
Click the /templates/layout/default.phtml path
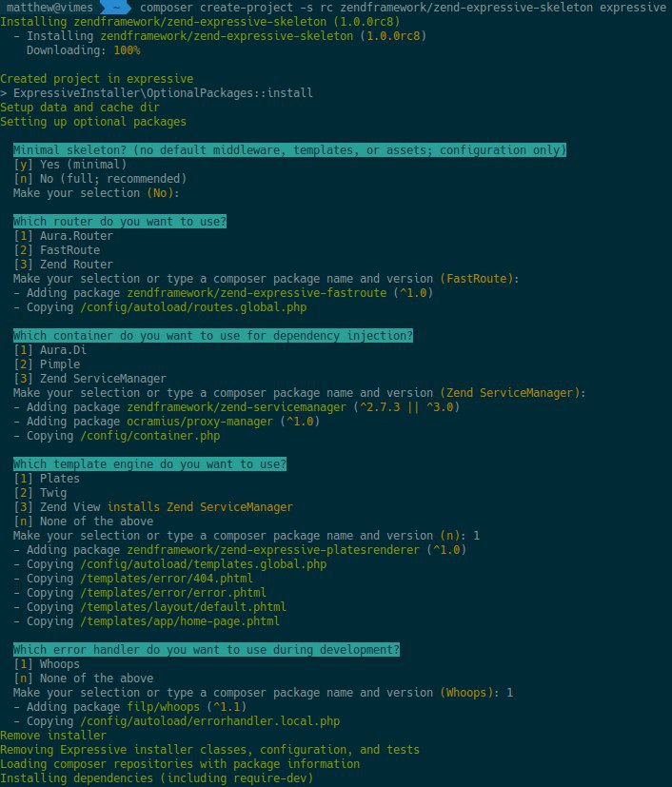[183, 607]
